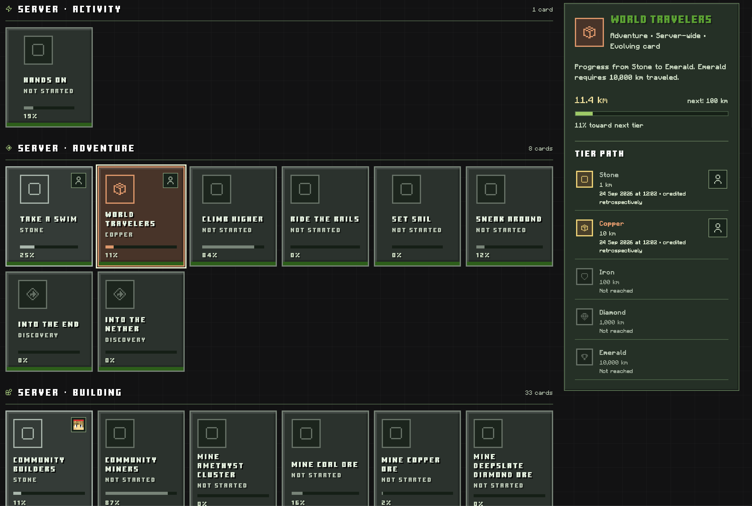Click the Emerald tier trophy icon
The width and height of the screenshot is (752, 506).
click(584, 357)
